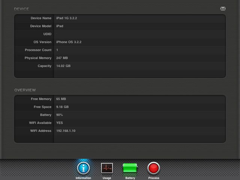
Task: Open the green Battery icon
Action: coord(130,168)
